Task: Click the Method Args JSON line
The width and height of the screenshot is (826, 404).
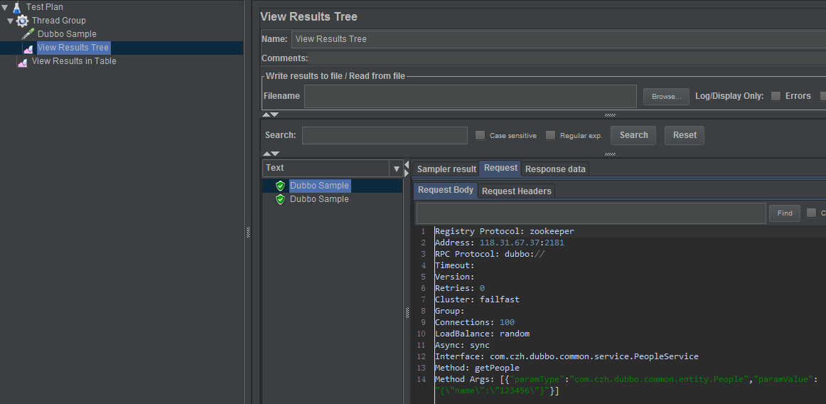Action: click(626, 385)
